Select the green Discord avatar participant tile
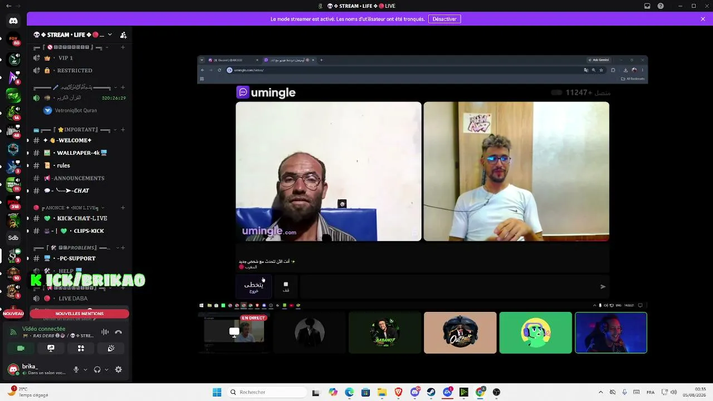This screenshot has width=713, height=401. pyautogui.click(x=535, y=332)
